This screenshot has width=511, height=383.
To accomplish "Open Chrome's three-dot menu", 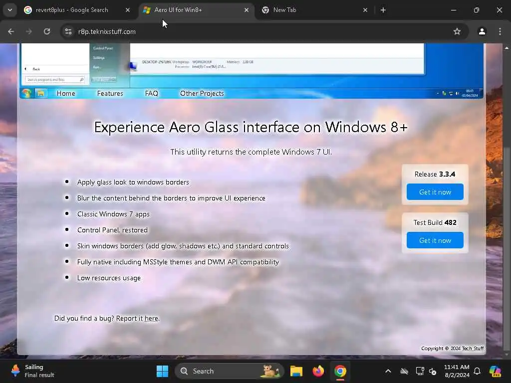I will 500,31.
